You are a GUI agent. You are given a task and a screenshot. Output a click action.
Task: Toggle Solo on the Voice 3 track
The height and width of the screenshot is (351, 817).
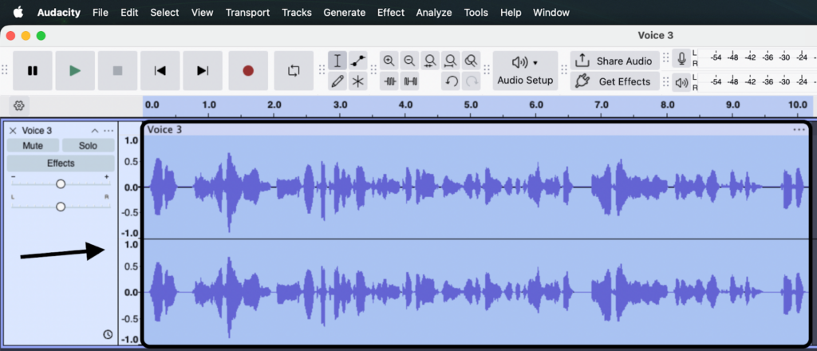(88, 146)
